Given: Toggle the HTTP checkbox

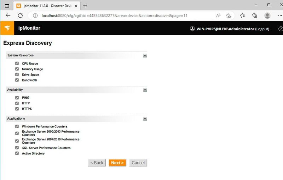Looking at the screenshot, I should [17, 103].
